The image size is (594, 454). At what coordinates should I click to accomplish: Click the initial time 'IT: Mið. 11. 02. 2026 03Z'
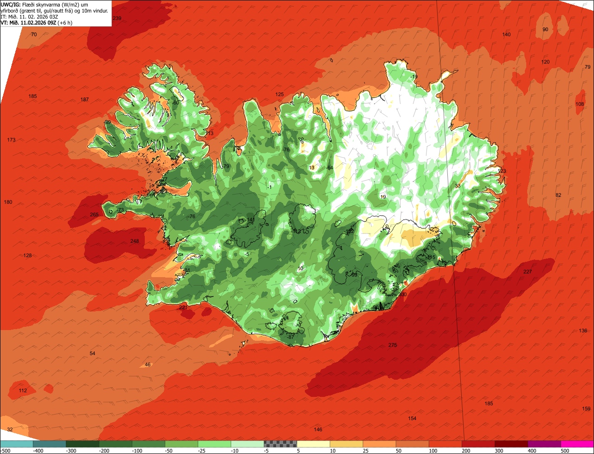click(x=29, y=16)
